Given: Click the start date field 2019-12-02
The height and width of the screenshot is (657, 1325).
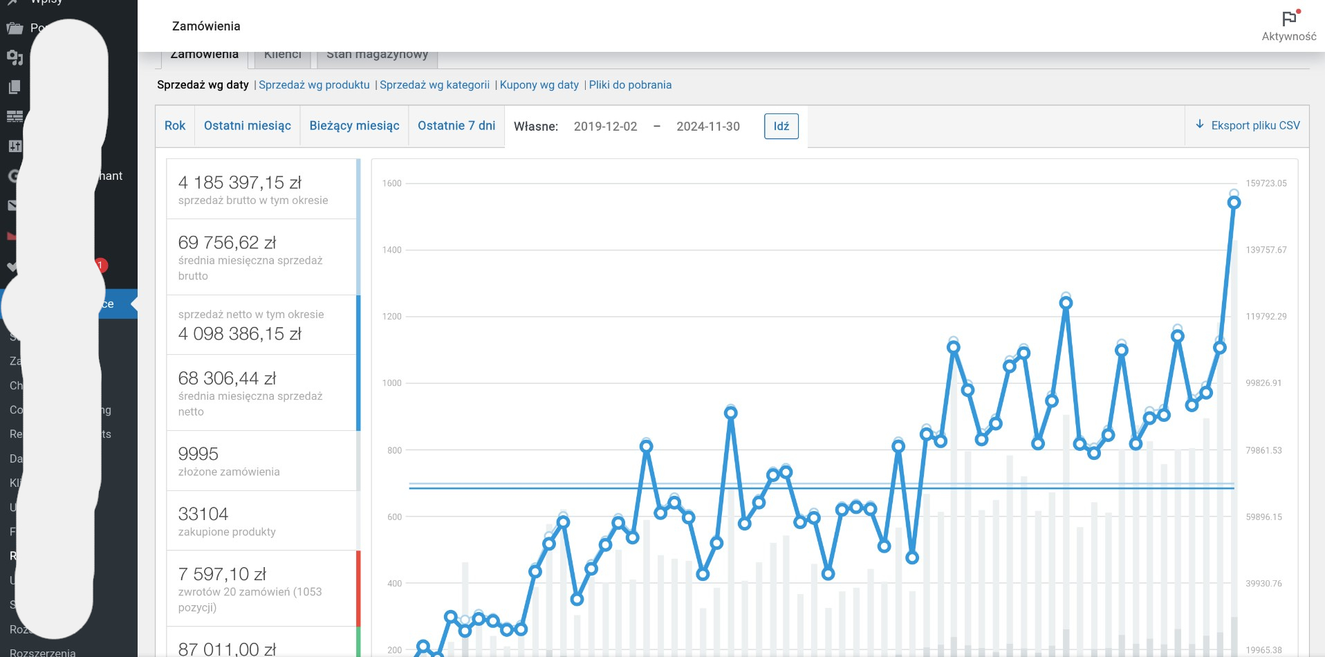Looking at the screenshot, I should pos(605,127).
